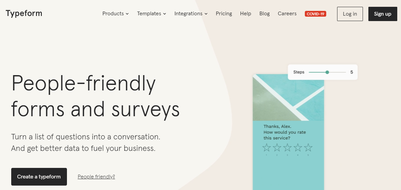The image size is (401, 190).
Task: Go to the Help menu item
Action: point(245,14)
